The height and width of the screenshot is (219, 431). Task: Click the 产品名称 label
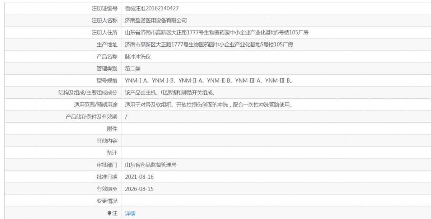[x=107, y=57]
